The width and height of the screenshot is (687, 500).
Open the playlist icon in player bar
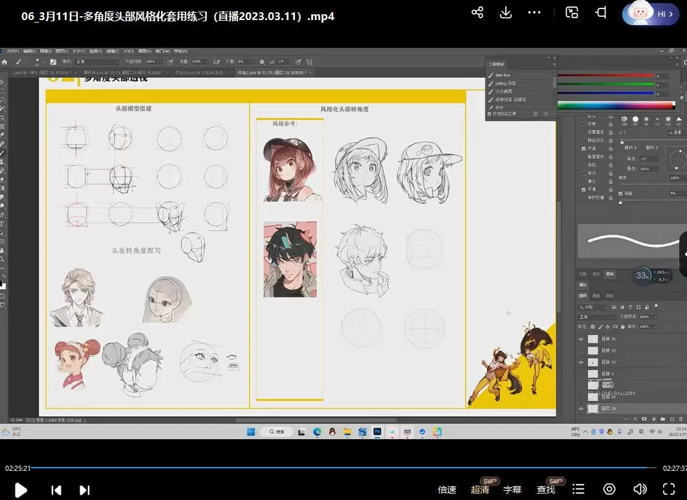tap(579, 489)
